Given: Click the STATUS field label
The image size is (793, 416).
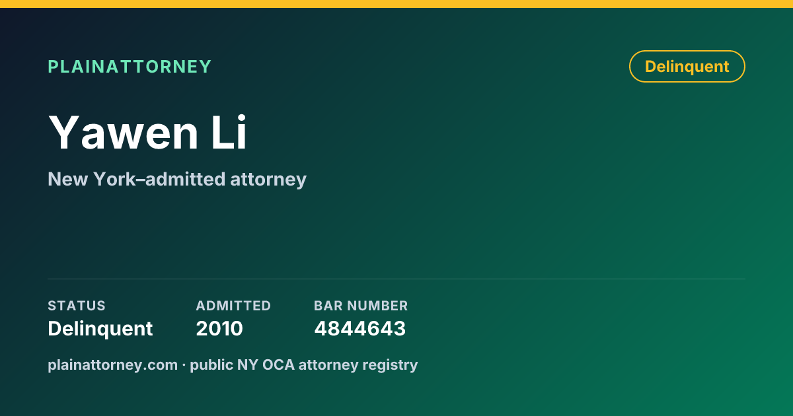Looking at the screenshot, I should tap(77, 306).
